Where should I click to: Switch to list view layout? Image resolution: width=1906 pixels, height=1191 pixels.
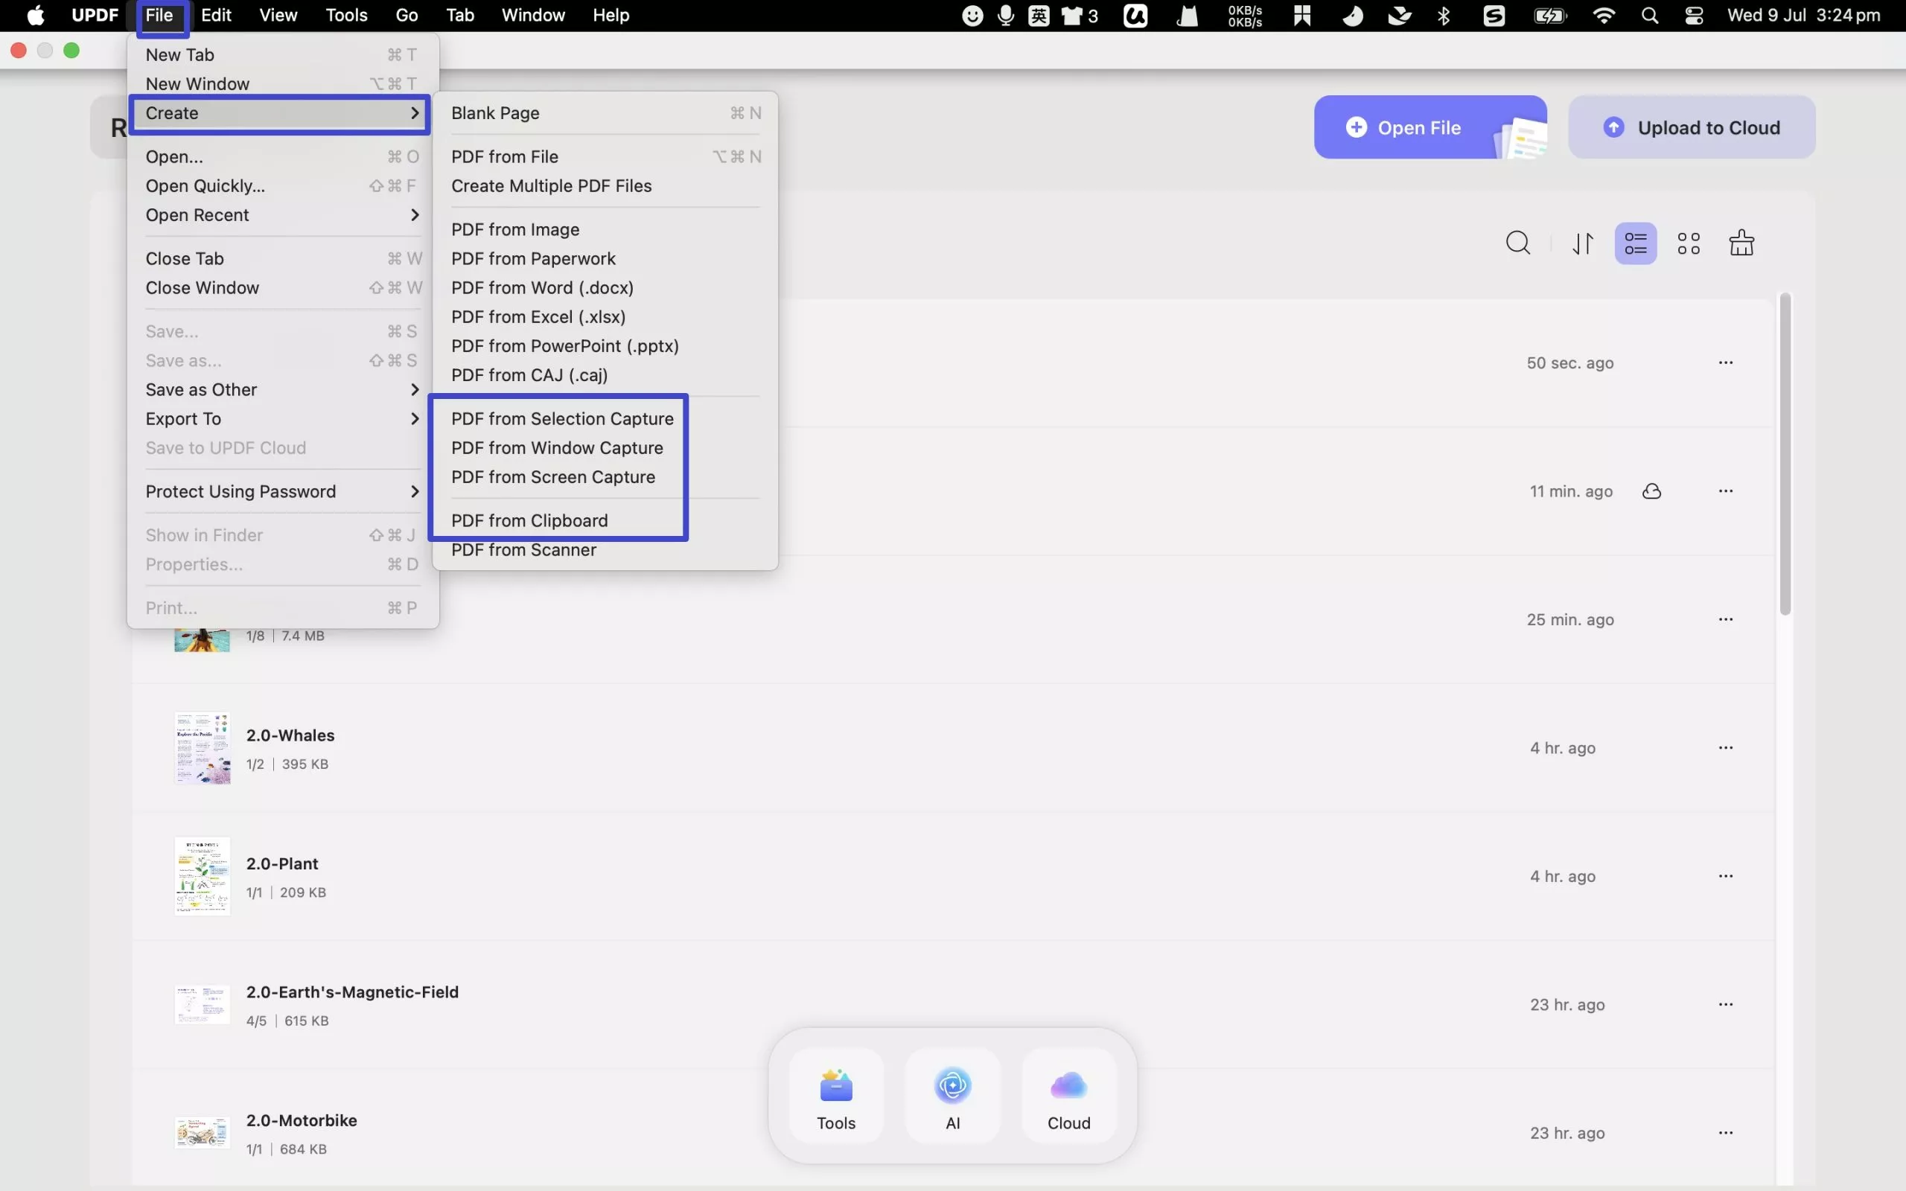click(x=1635, y=243)
